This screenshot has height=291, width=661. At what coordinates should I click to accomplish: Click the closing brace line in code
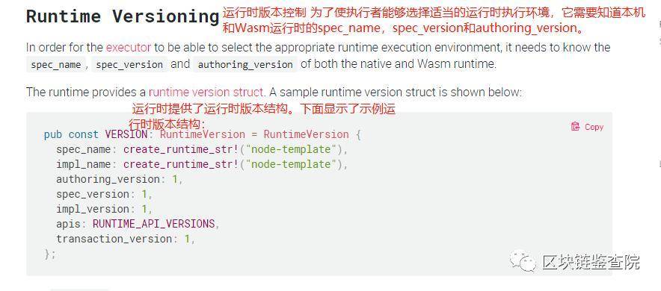[x=50, y=254]
